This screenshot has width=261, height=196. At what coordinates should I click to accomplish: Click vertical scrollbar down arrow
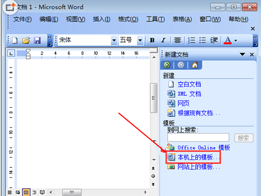(x=154, y=160)
